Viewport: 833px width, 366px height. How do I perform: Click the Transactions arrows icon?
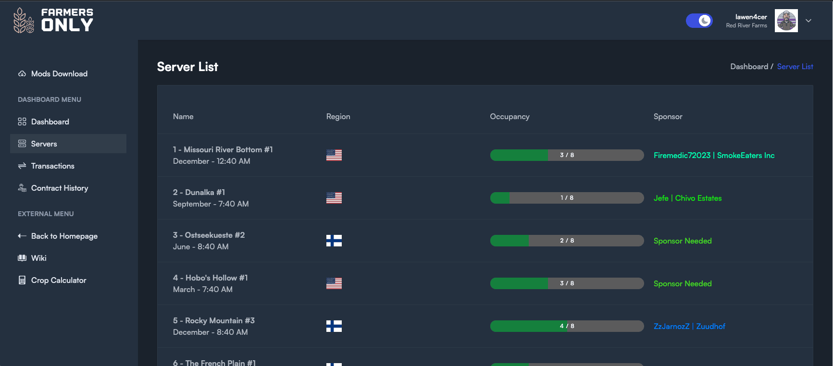pos(22,166)
